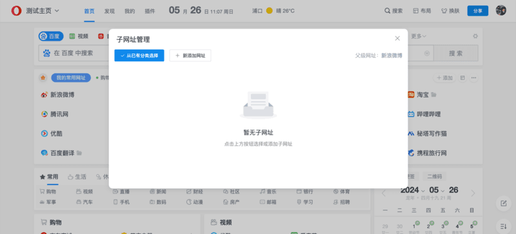Select the 视频 search engine tab

click(x=79, y=36)
